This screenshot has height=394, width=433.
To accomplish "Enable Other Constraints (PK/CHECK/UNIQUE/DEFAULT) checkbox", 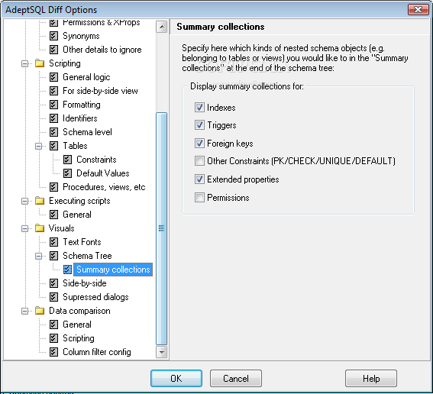I will (x=199, y=160).
